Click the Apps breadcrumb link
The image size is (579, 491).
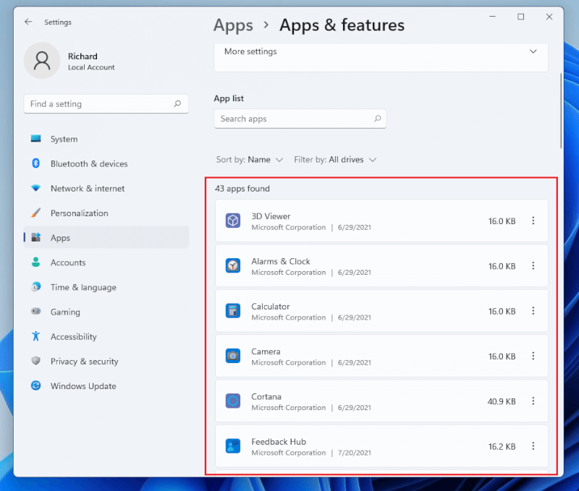pyautogui.click(x=233, y=25)
